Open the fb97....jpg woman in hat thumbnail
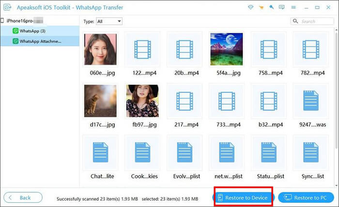Image resolution: width=339 pixels, height=207 pixels. (x=142, y=101)
